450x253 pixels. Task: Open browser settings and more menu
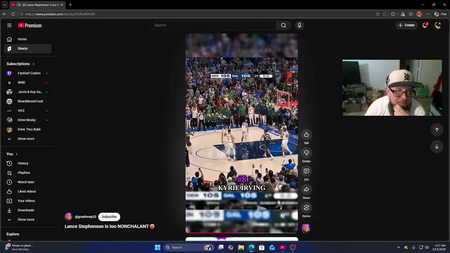click(x=427, y=14)
